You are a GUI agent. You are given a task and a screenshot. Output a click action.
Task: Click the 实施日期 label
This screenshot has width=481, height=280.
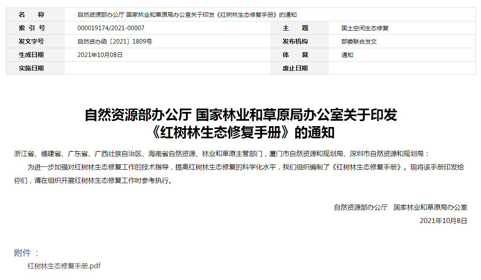(x=31, y=68)
